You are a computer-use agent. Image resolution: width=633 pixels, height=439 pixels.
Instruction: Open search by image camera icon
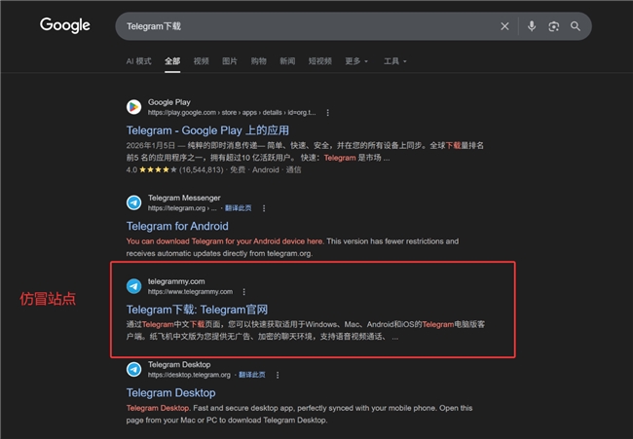click(553, 26)
